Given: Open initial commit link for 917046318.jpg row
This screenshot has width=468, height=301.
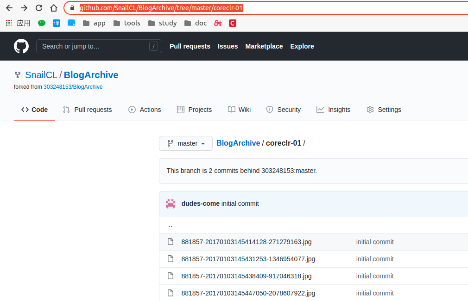Looking at the screenshot, I should (x=375, y=276).
